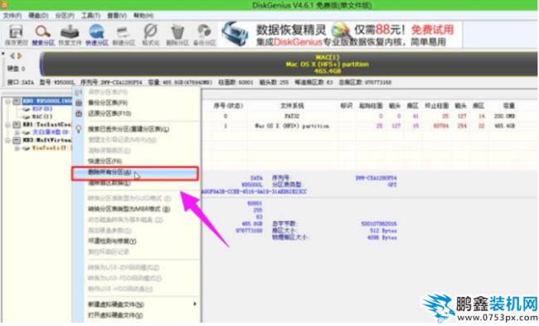
Task: Click the 终止柱面 column header
Action: (436, 106)
